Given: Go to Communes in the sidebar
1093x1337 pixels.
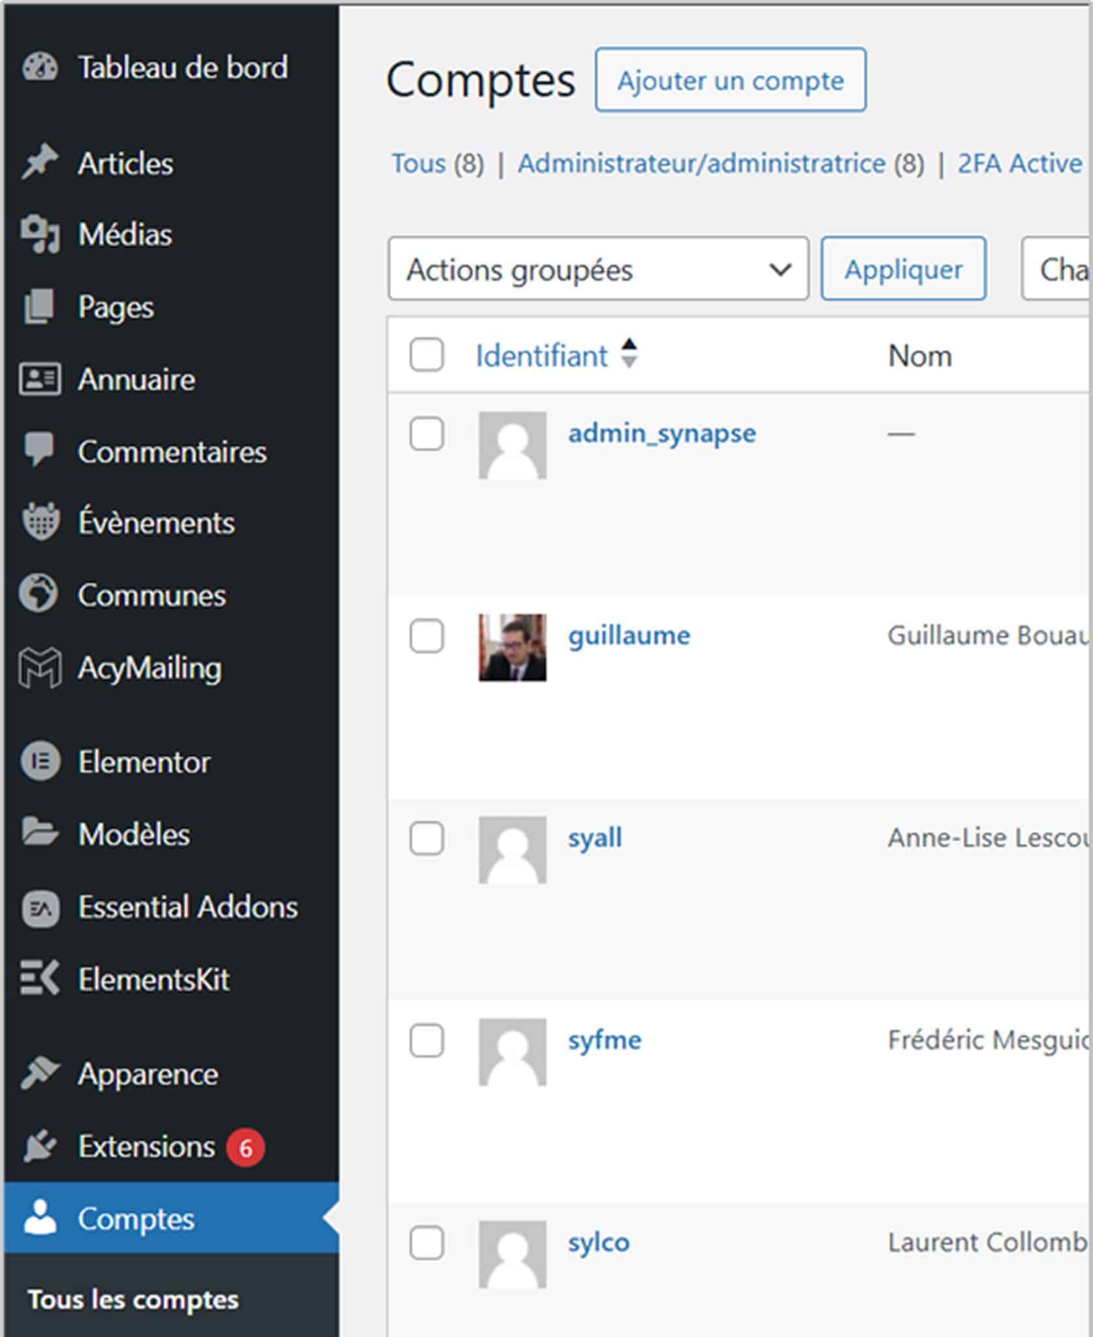Looking at the screenshot, I should 171,595.
